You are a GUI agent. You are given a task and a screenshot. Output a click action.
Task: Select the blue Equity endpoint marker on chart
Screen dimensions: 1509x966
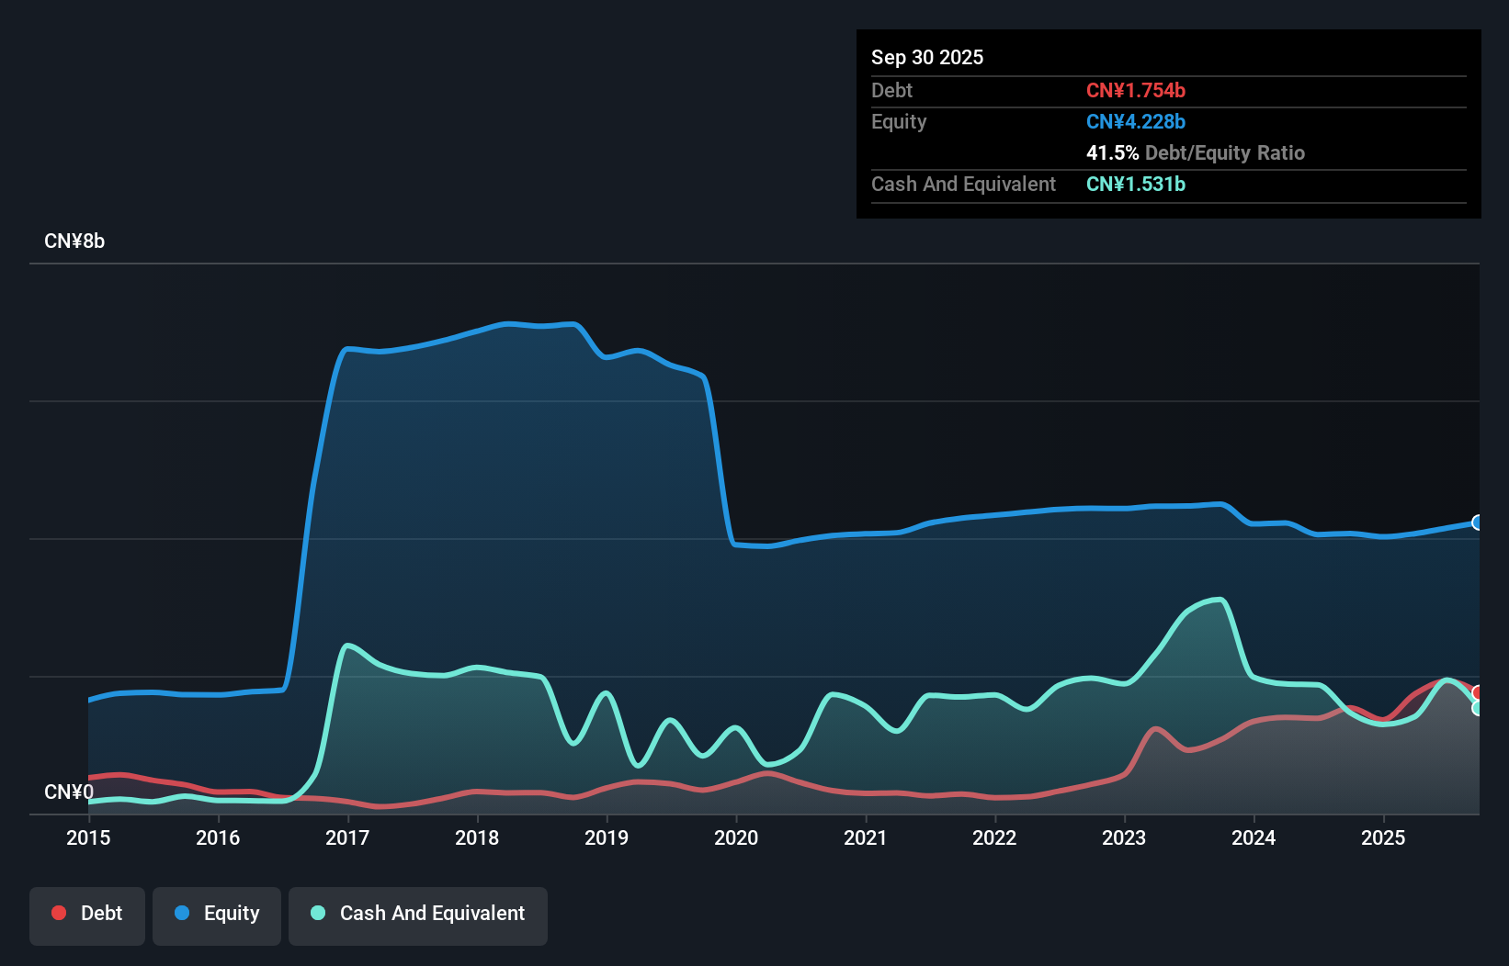[1477, 522]
